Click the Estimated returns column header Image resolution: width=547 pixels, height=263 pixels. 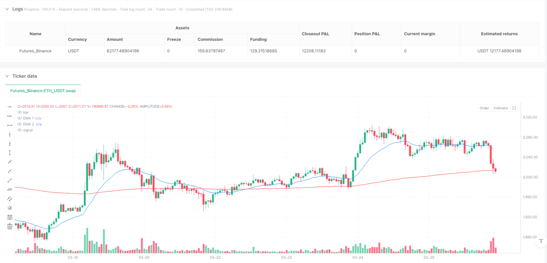coord(499,34)
